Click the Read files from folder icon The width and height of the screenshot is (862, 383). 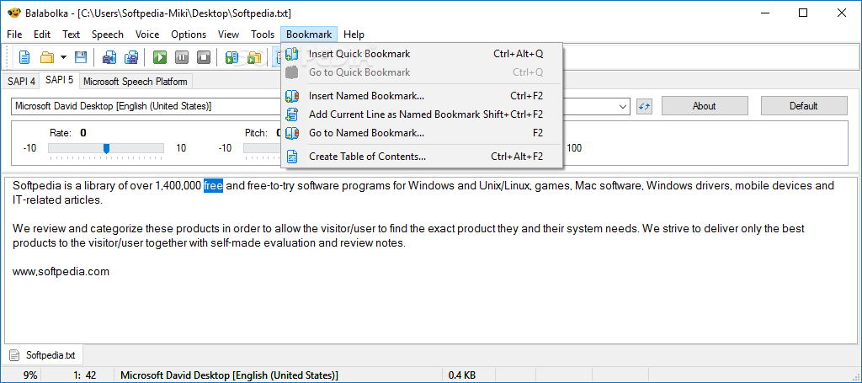(253, 56)
